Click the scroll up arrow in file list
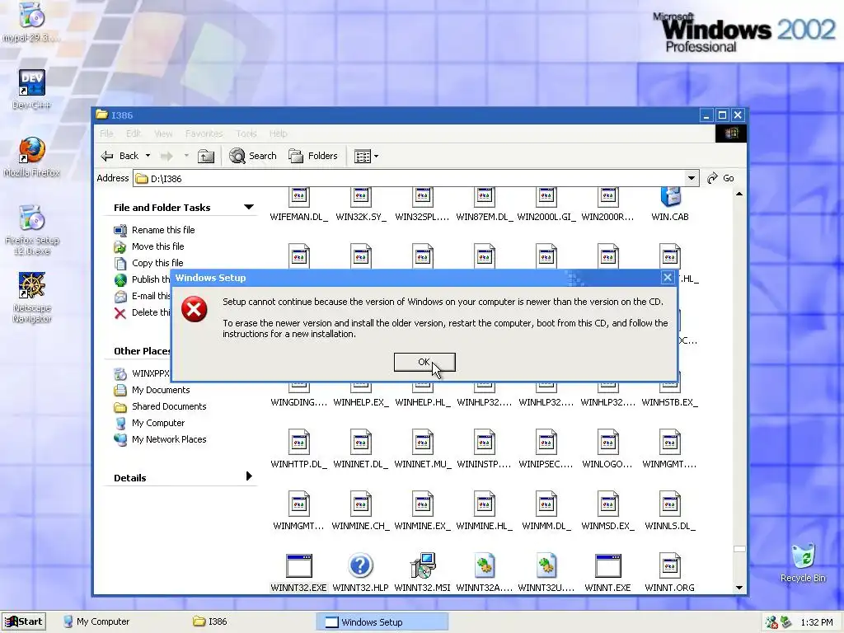This screenshot has width=844, height=633. click(x=739, y=194)
